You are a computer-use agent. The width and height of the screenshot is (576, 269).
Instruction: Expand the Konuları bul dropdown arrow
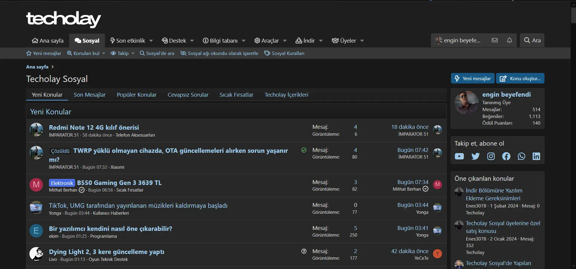click(104, 53)
